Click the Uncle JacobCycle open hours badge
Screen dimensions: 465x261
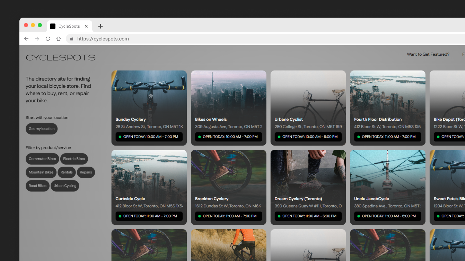click(x=388, y=216)
